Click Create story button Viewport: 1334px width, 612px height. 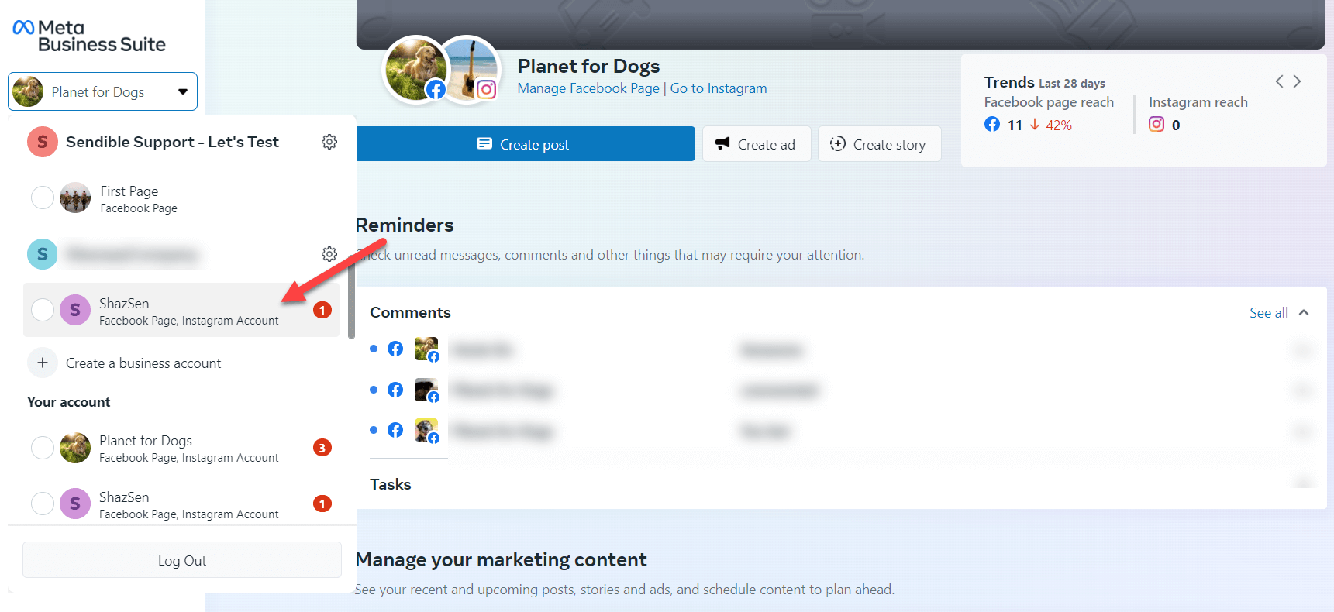879,144
